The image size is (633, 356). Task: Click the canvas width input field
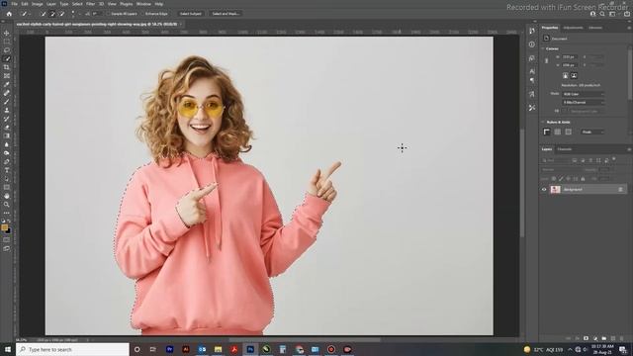570,57
